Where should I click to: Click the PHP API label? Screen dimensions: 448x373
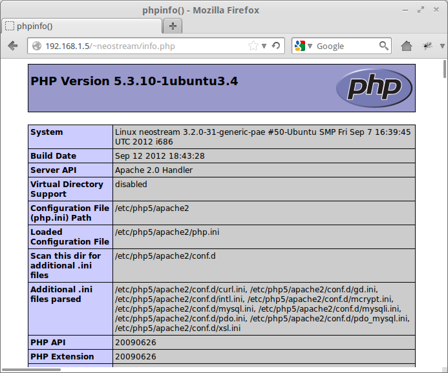pos(48,342)
